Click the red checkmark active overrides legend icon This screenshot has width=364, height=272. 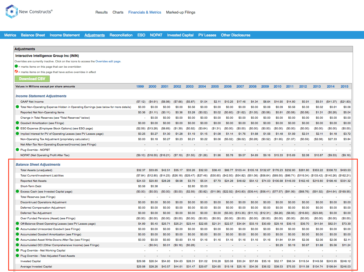pos(16,72)
